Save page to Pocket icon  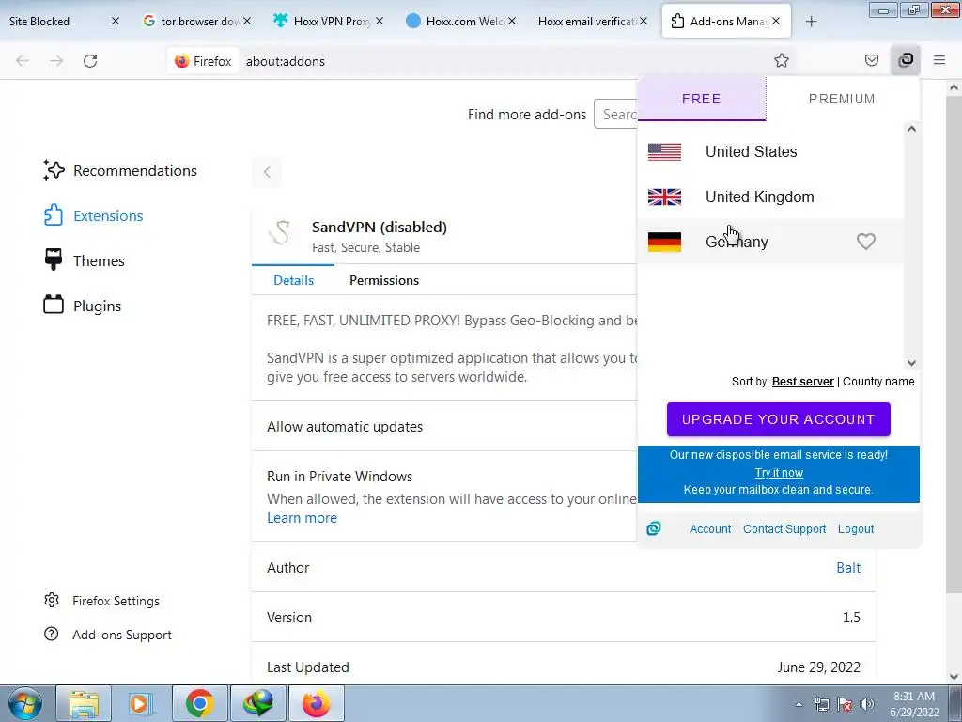[x=871, y=60]
